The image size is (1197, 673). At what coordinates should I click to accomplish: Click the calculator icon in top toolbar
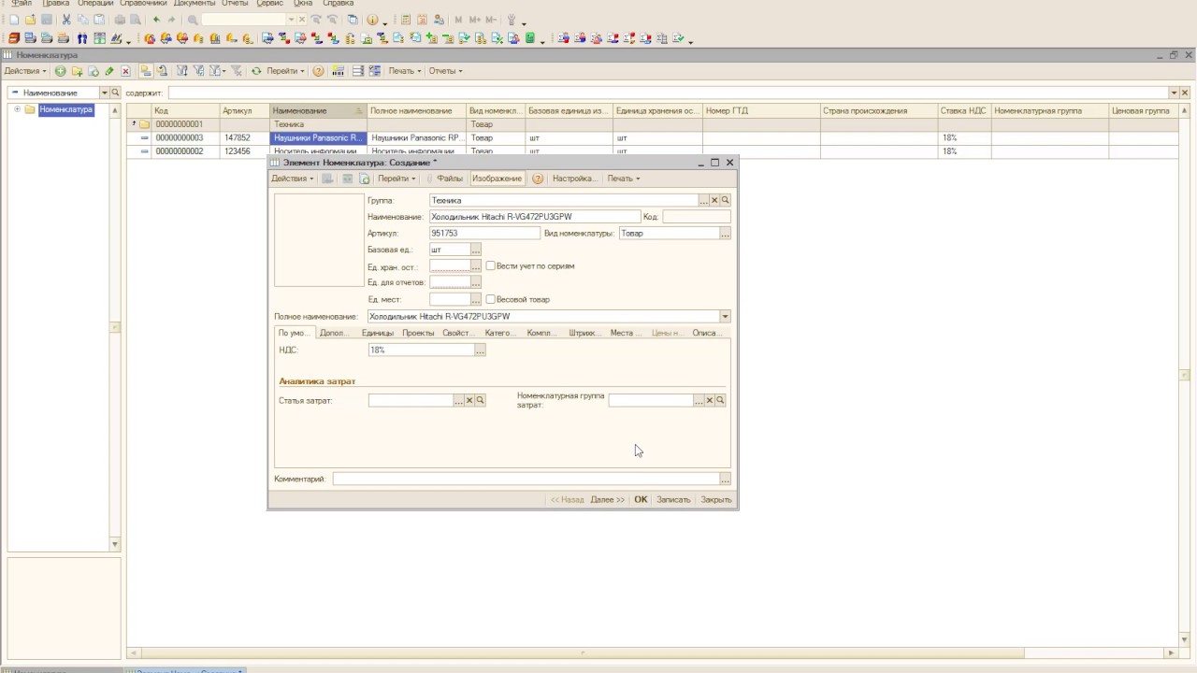pyautogui.click(x=406, y=20)
